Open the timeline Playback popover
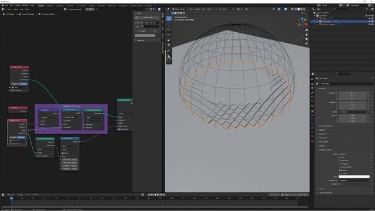The width and height of the screenshot is (375, 211). click(12, 195)
